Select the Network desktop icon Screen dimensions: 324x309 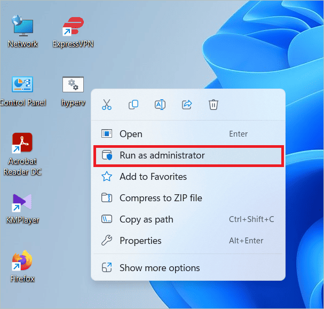pos(23,31)
